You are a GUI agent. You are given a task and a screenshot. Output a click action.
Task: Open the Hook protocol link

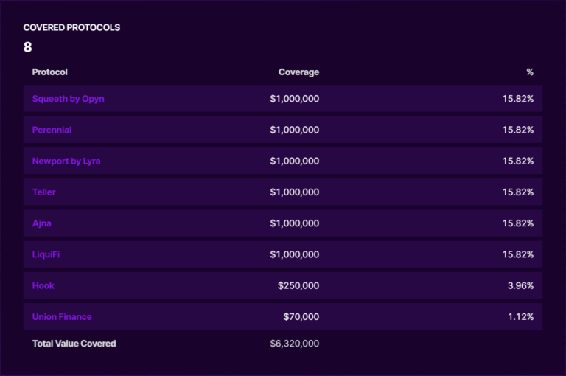43,285
